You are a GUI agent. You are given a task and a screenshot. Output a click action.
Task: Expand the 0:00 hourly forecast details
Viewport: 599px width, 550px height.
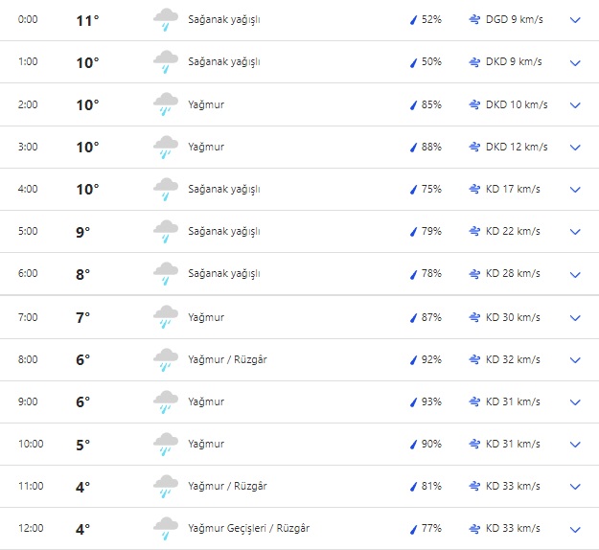[x=575, y=20]
